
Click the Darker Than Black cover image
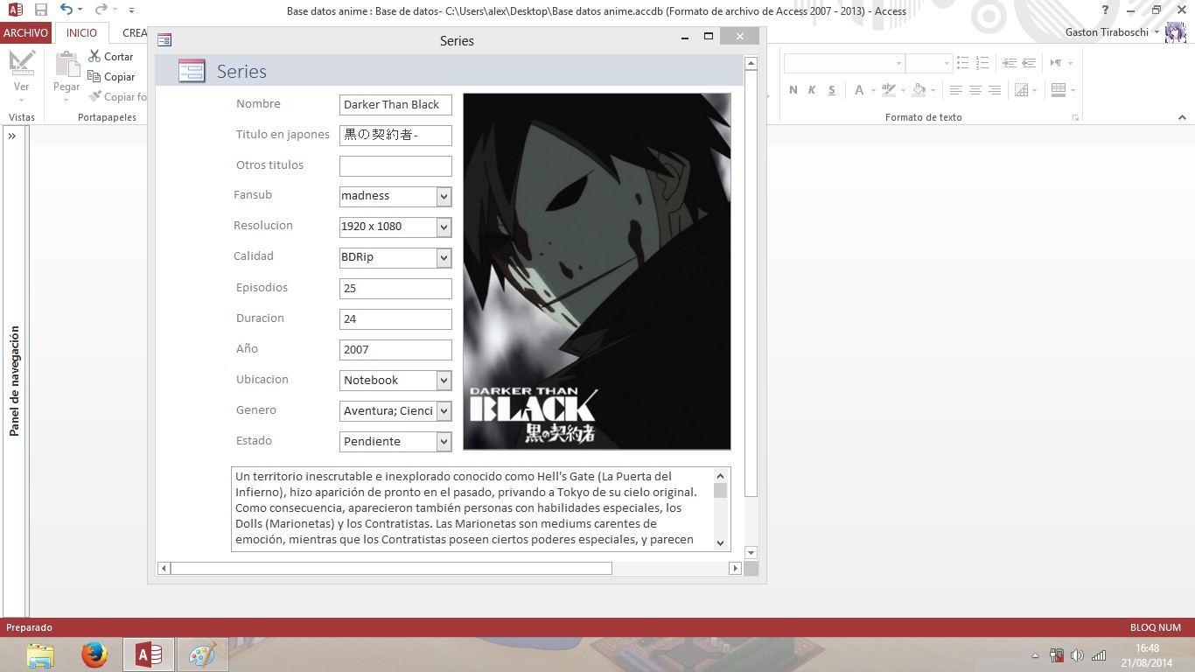[597, 271]
